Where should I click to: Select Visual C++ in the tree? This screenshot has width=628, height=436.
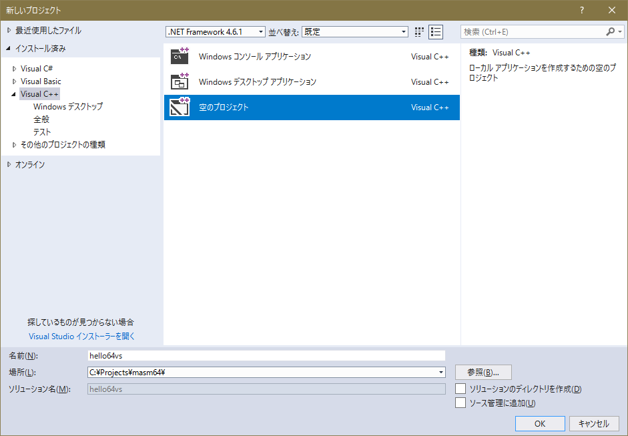[x=39, y=94]
